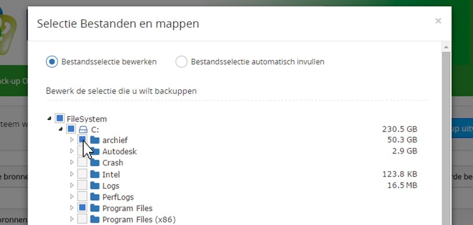Viewport: 473px width, 225px height.
Task: Click the '2.9 GB' size value
Action: click(405, 151)
